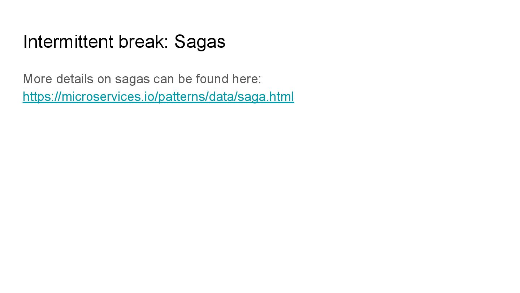The height and width of the screenshot is (293, 520).
Task: Click "Sagas" in the slide heading
Action: coord(200,42)
